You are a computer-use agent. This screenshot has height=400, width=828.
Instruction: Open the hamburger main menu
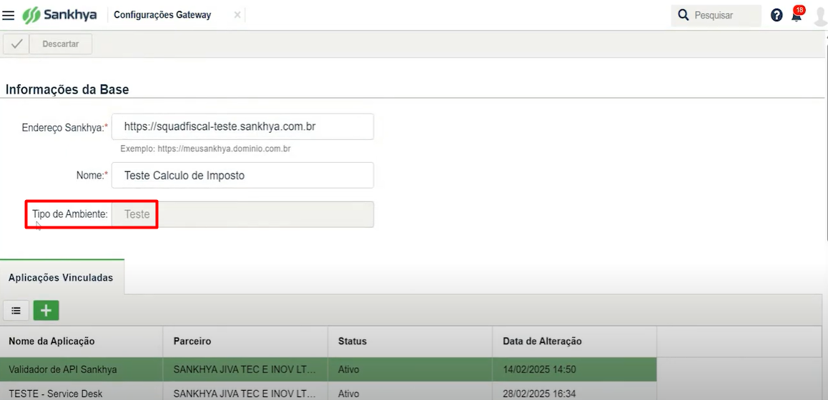tap(9, 15)
